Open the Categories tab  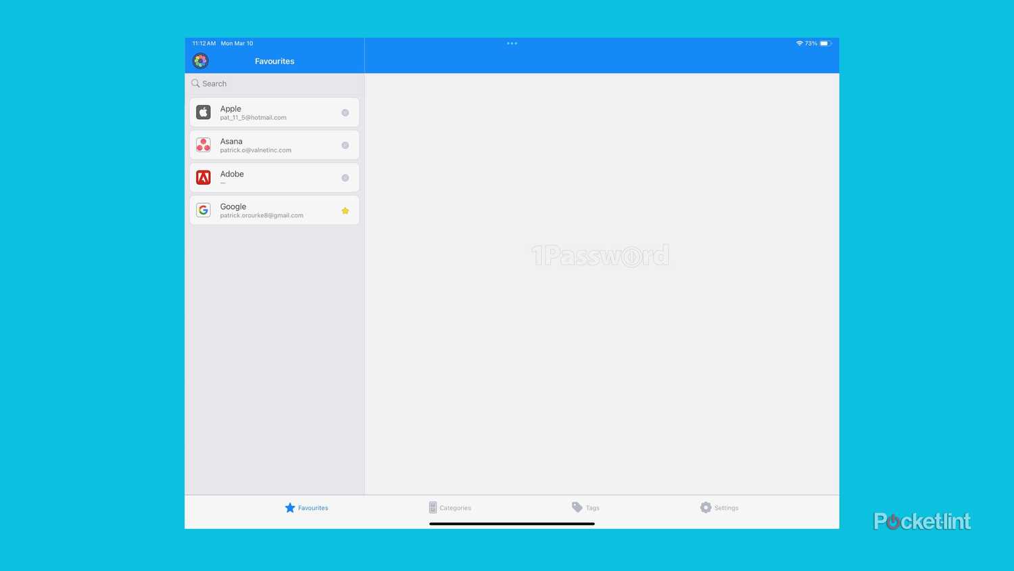pyautogui.click(x=450, y=507)
